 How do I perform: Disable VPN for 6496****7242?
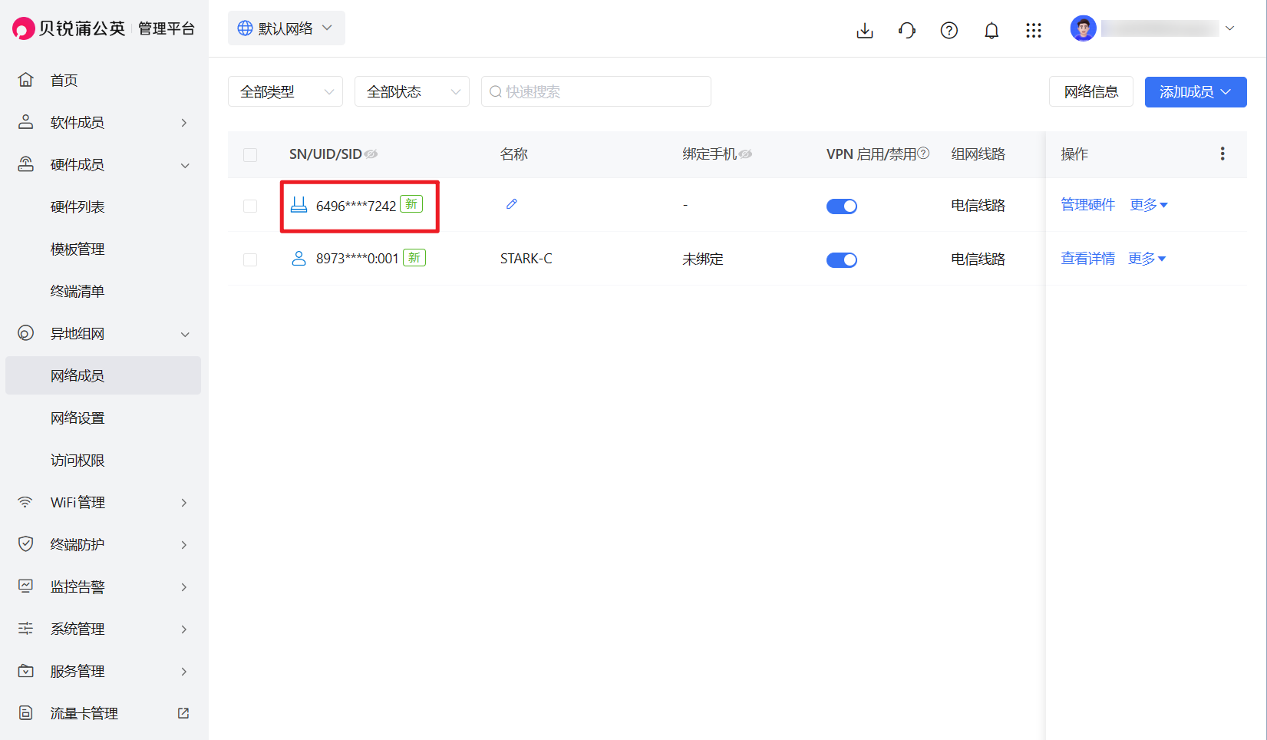click(842, 206)
